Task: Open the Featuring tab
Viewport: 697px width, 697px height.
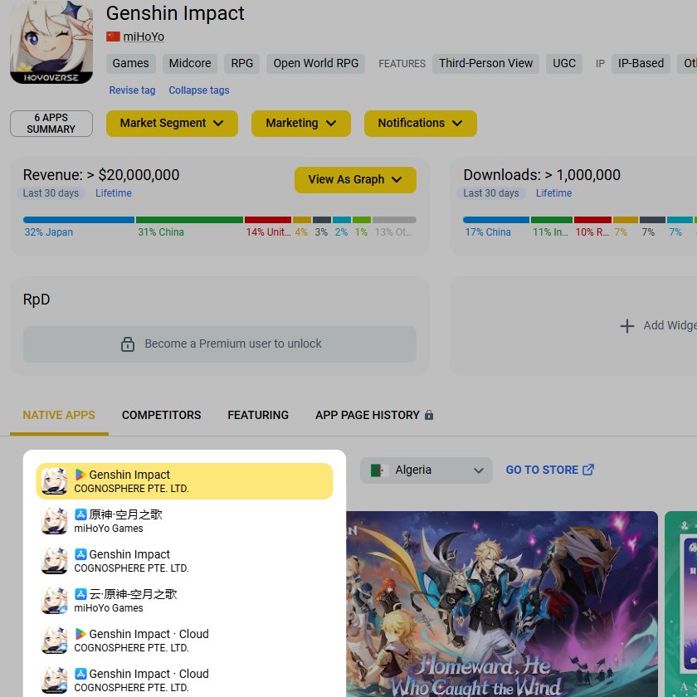Action: [258, 415]
